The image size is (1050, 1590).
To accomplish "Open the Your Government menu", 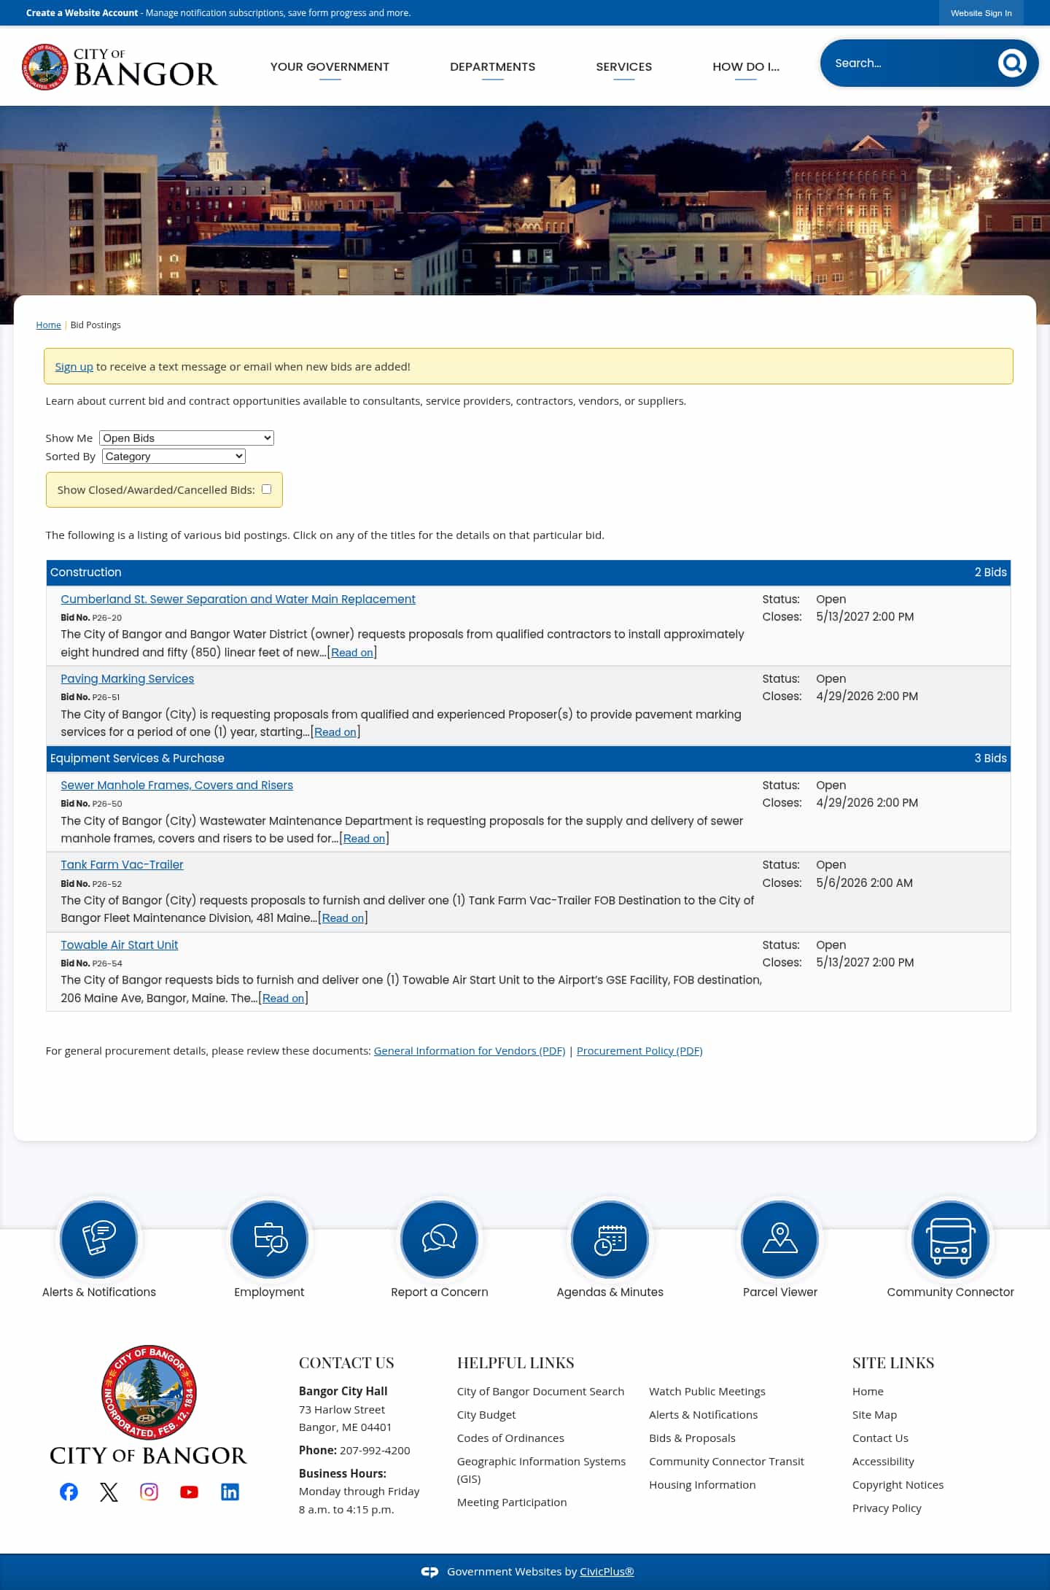I will pos(330,66).
